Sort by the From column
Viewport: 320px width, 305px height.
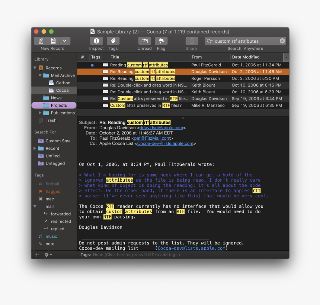[210, 57]
